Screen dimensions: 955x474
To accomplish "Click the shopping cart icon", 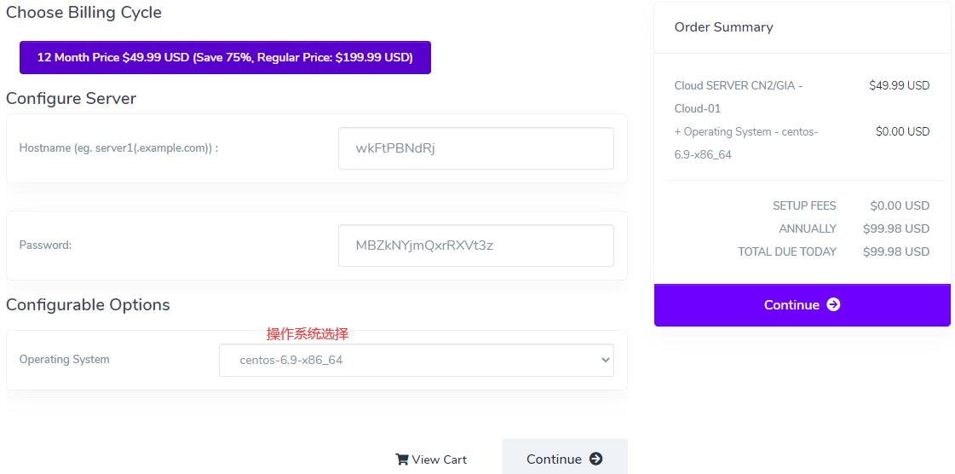I will [x=401, y=460].
